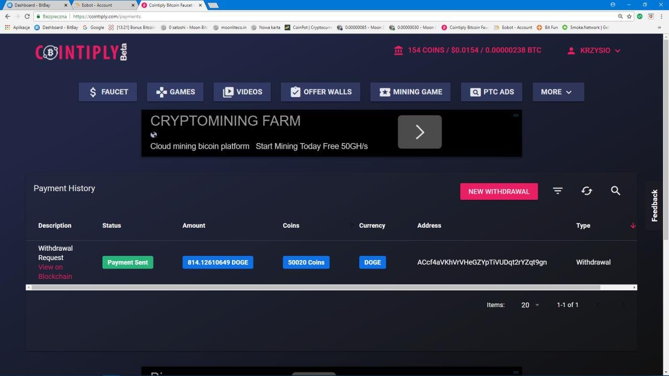Open the Feedback side tab
The width and height of the screenshot is (669, 376).
654,205
